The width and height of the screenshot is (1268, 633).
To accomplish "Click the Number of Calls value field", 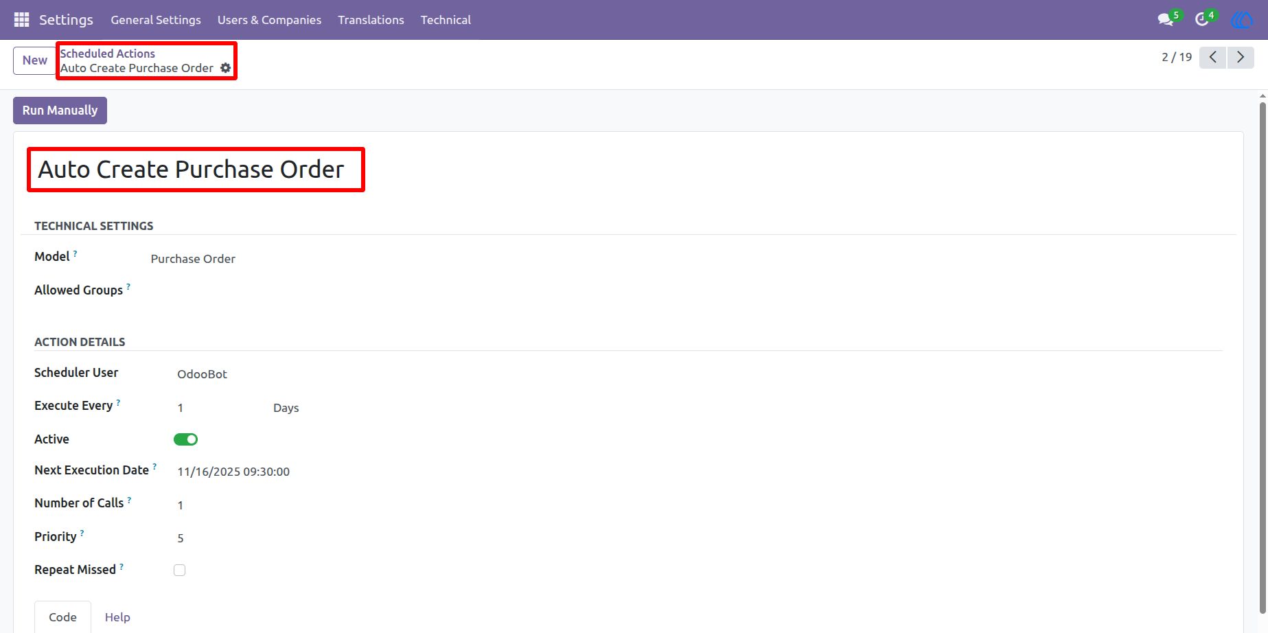I will click(x=181, y=505).
